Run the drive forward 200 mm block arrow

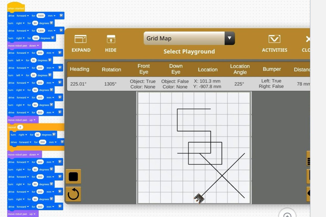click(62, 142)
